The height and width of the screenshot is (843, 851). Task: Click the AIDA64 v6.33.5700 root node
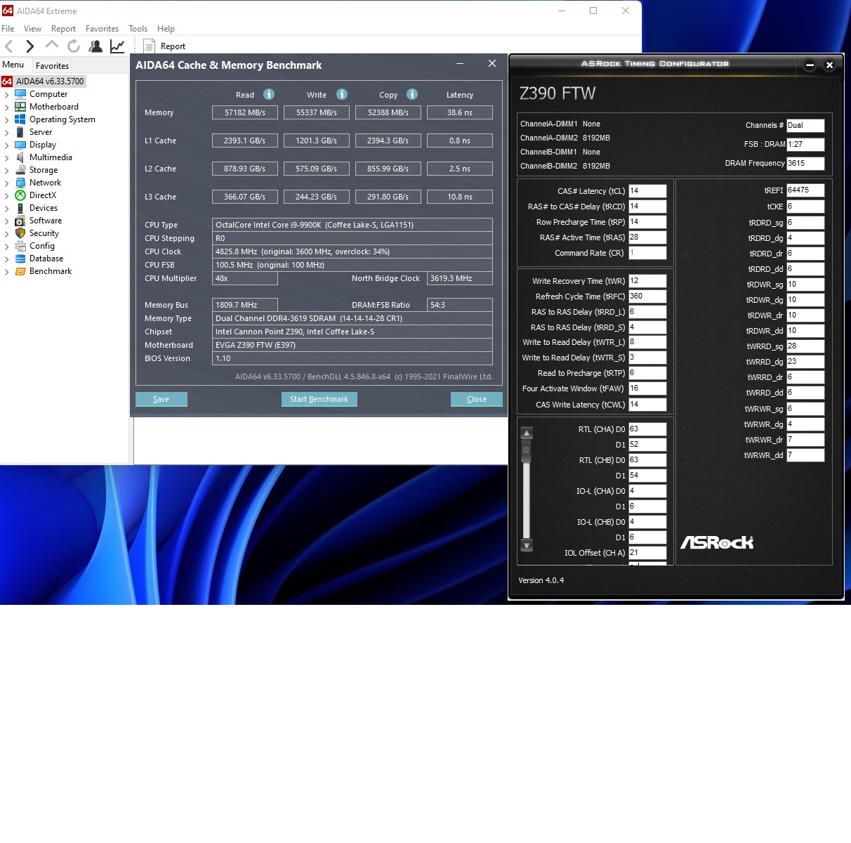[43, 81]
